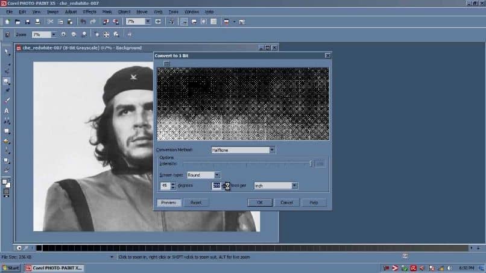Expand the inch units dropdown
The image size is (486, 273).
[x=295, y=186]
